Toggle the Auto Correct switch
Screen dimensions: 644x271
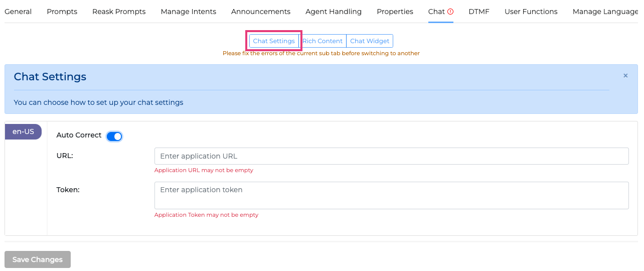click(114, 136)
